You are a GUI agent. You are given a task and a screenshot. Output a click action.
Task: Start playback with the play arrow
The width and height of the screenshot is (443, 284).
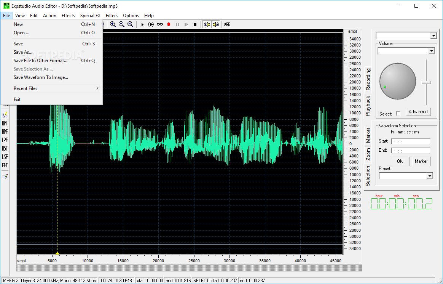click(142, 25)
